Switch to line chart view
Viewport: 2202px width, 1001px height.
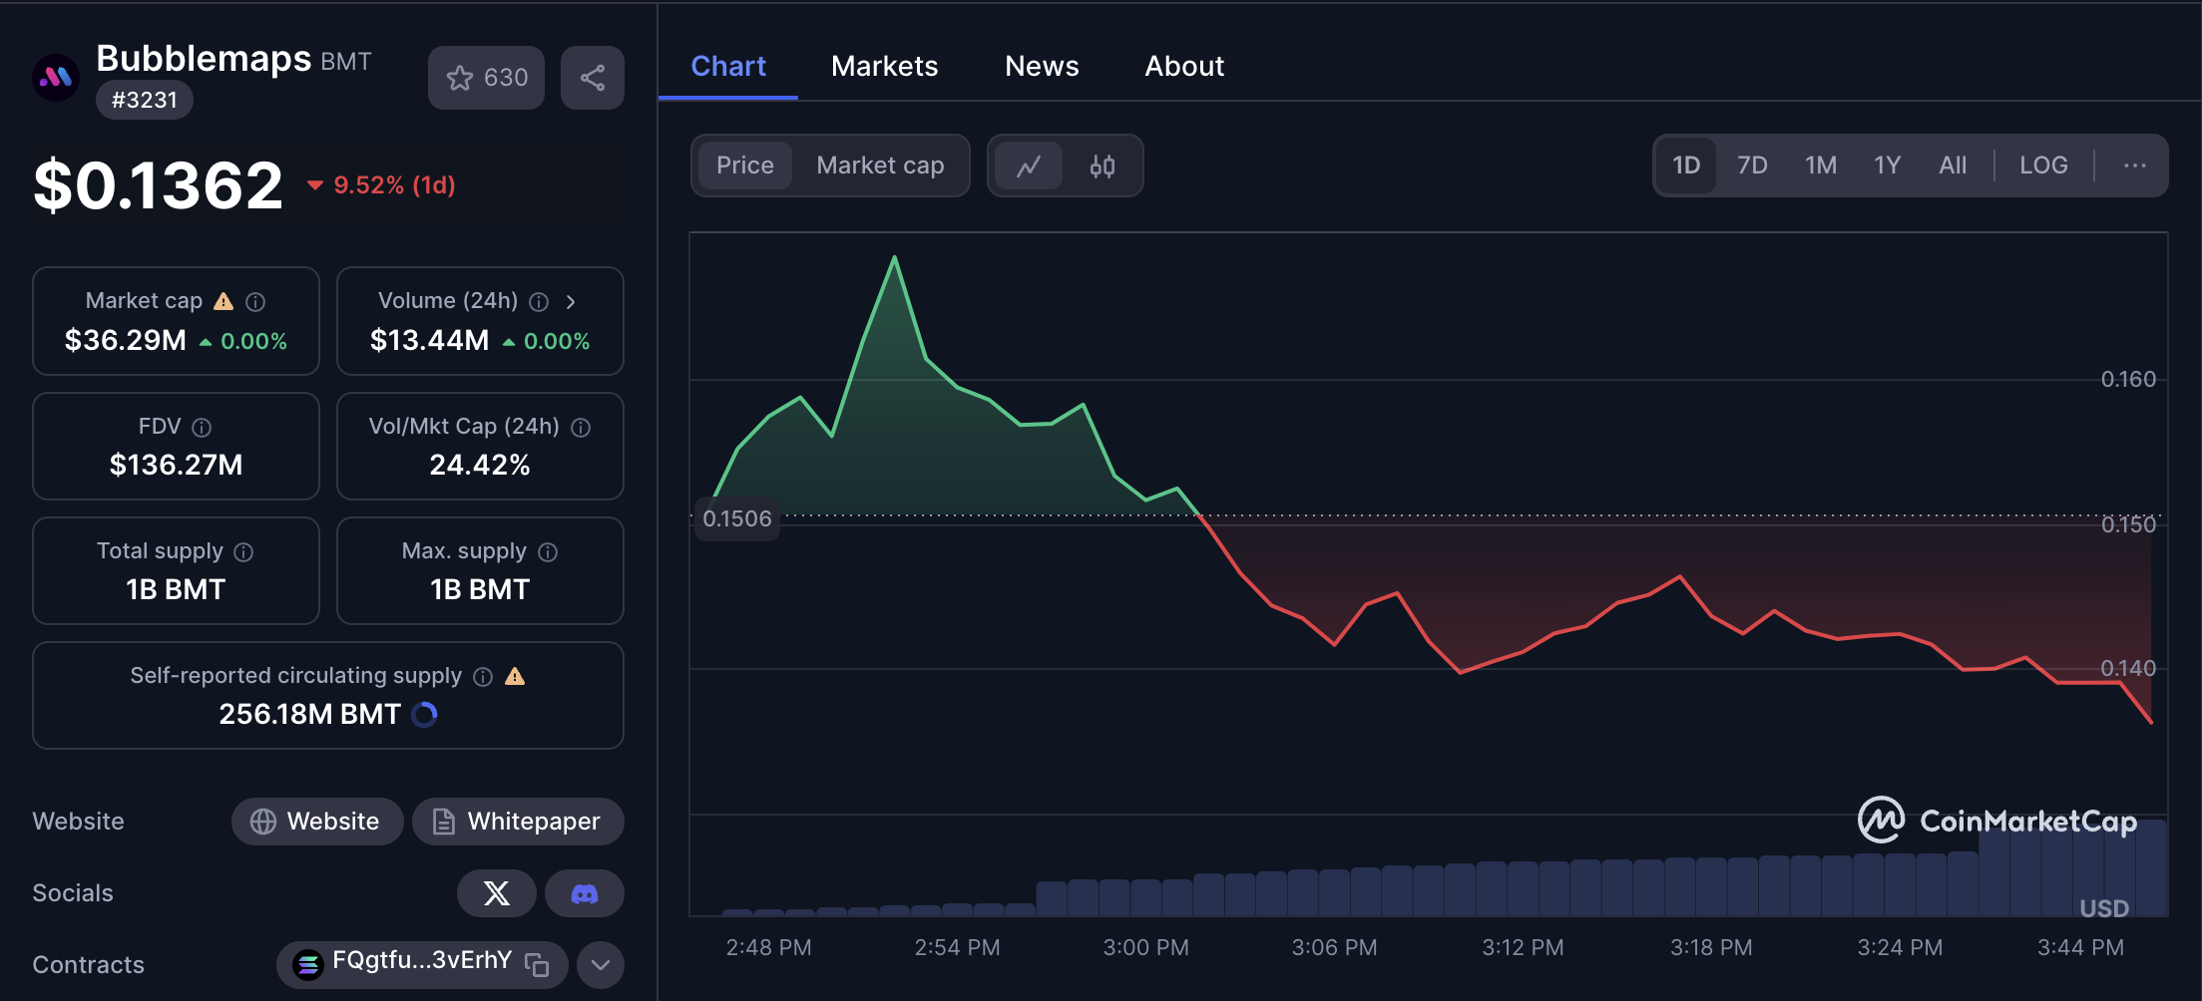tap(1029, 166)
